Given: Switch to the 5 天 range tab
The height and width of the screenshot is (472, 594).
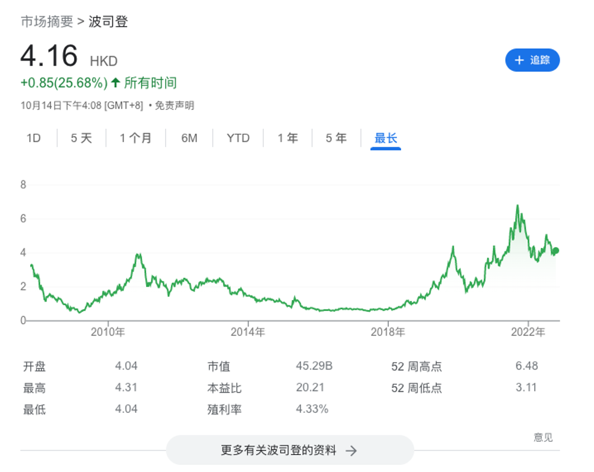Looking at the screenshot, I should tap(82, 138).
